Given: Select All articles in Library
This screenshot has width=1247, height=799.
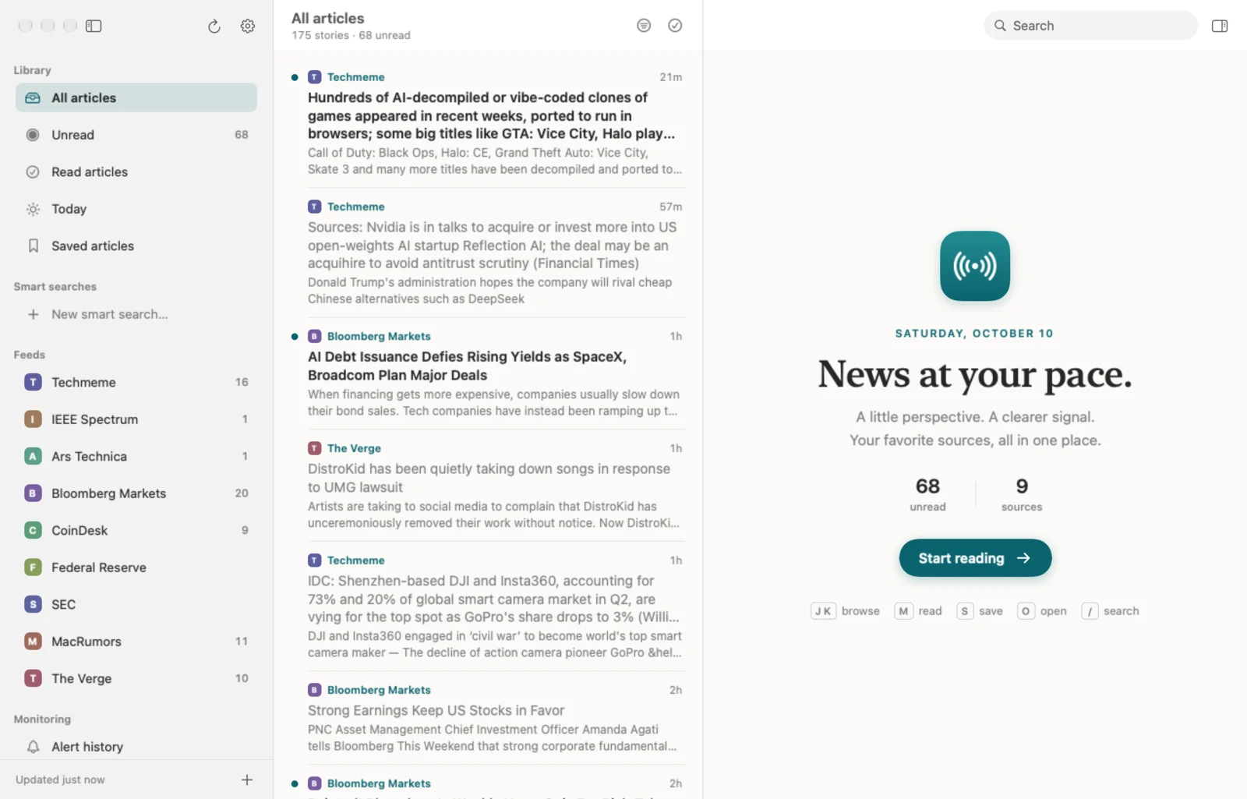Looking at the screenshot, I should pos(136,97).
